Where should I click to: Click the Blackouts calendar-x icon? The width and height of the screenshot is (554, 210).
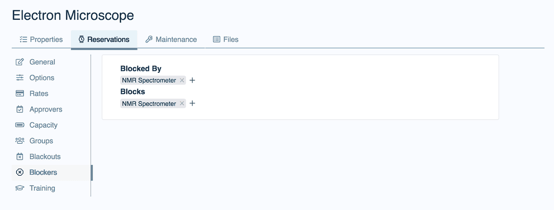20,156
